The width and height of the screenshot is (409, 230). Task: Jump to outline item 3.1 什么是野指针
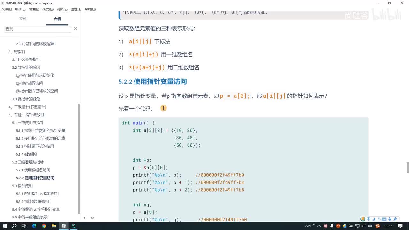coord(26,60)
